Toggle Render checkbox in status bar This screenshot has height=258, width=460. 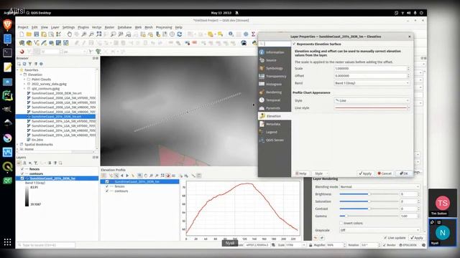385,245
